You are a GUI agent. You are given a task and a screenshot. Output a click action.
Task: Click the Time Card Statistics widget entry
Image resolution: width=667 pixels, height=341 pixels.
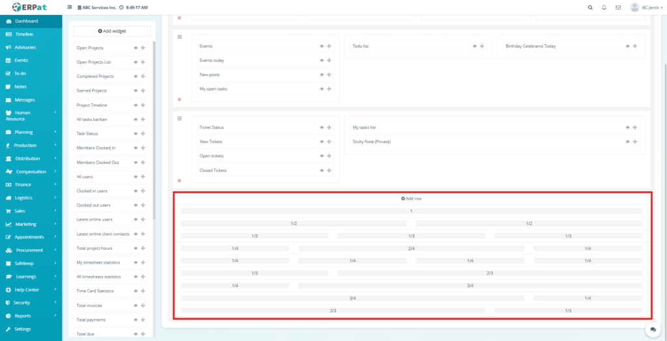111,291
